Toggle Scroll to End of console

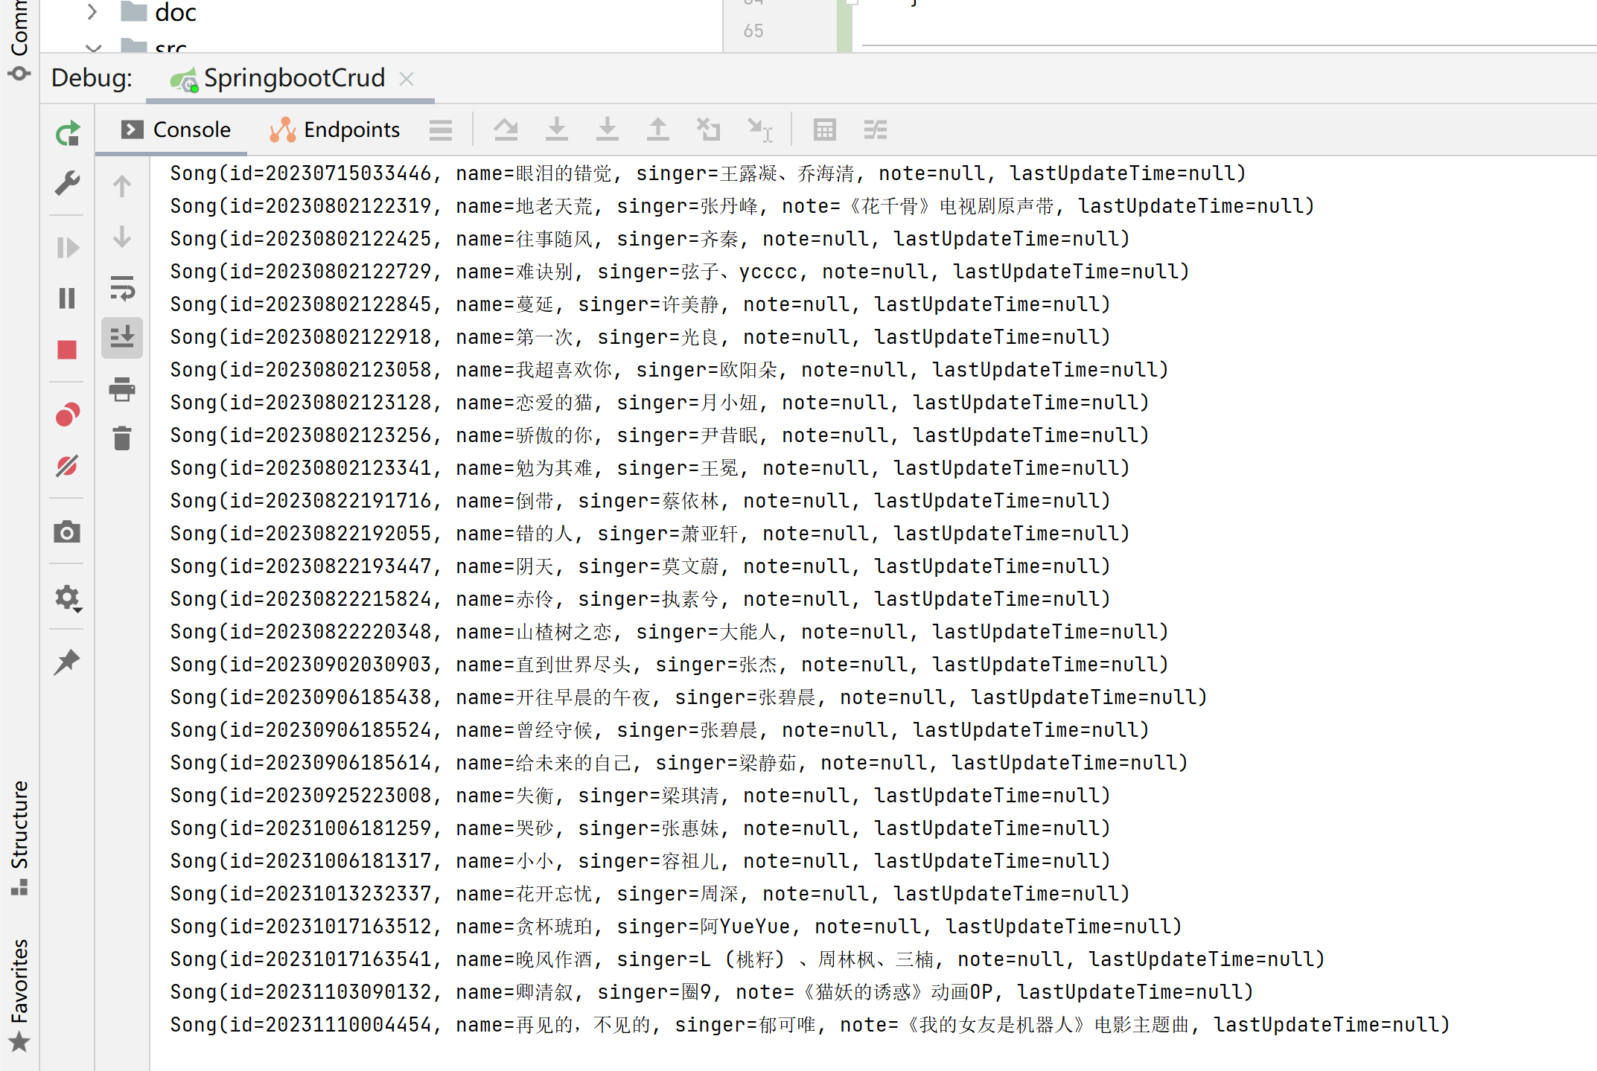coord(122,337)
